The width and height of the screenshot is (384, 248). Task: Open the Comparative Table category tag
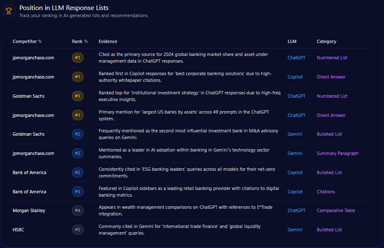(336, 210)
